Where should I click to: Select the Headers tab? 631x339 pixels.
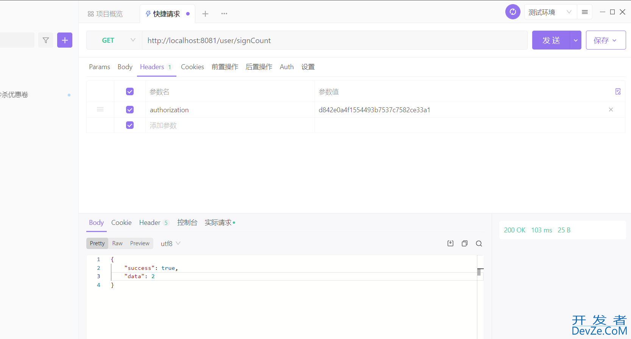point(156,67)
